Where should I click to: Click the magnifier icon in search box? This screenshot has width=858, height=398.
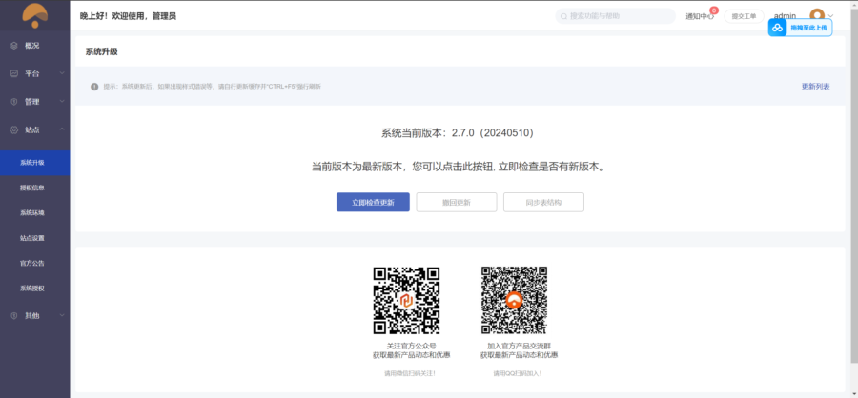563,16
